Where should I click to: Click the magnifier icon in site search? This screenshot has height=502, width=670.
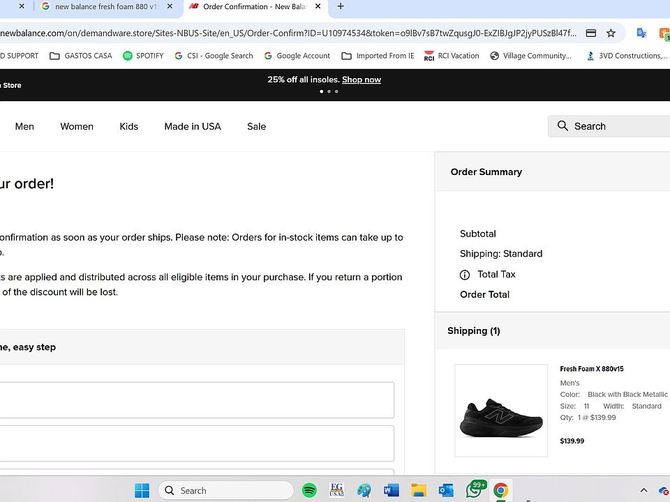point(563,125)
